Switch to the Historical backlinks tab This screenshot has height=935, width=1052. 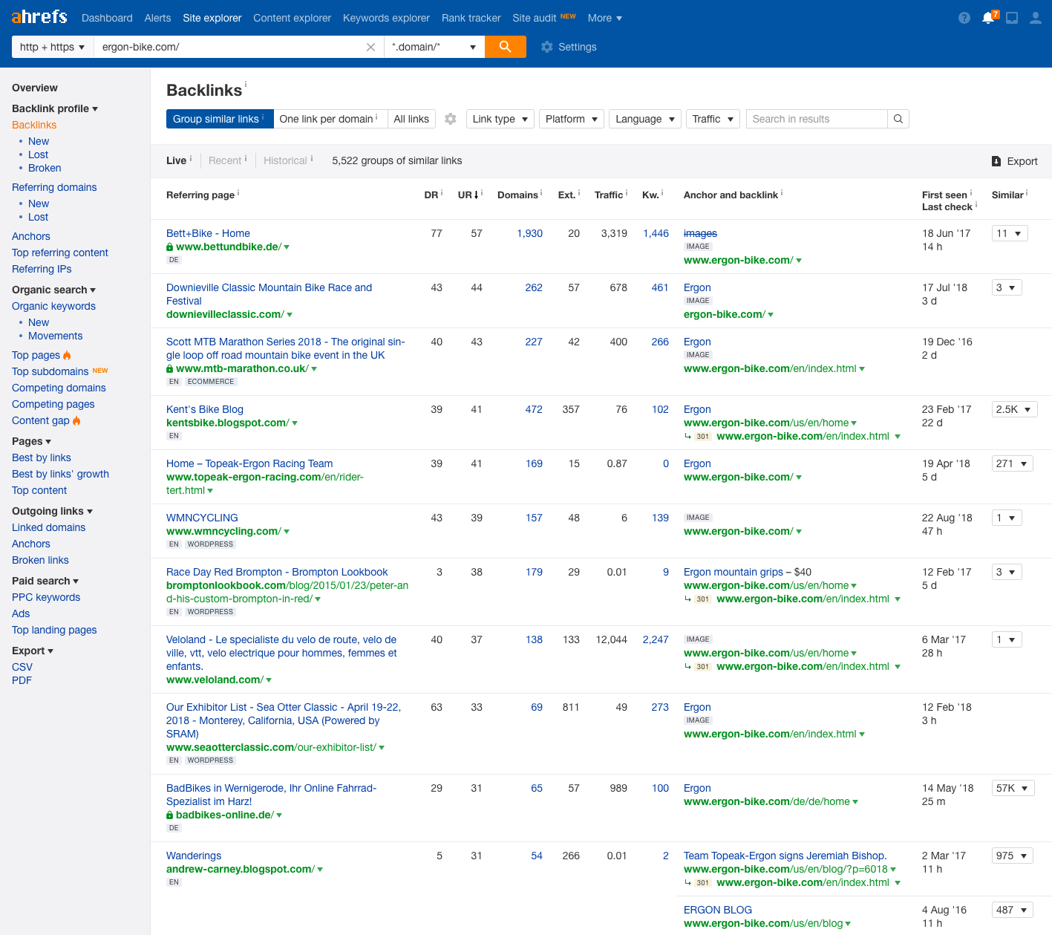285,160
